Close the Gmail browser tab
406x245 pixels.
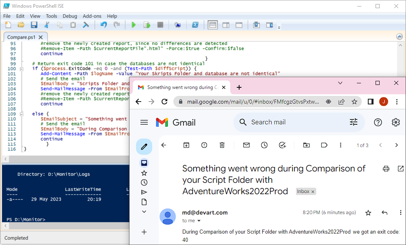click(x=224, y=87)
